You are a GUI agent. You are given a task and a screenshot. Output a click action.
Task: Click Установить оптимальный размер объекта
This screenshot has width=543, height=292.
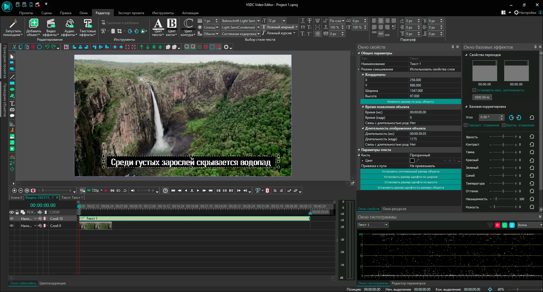[x=411, y=171]
